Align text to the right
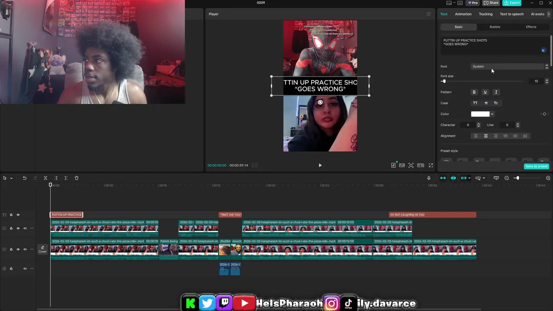Screen dimensions: 553x311 496,136
